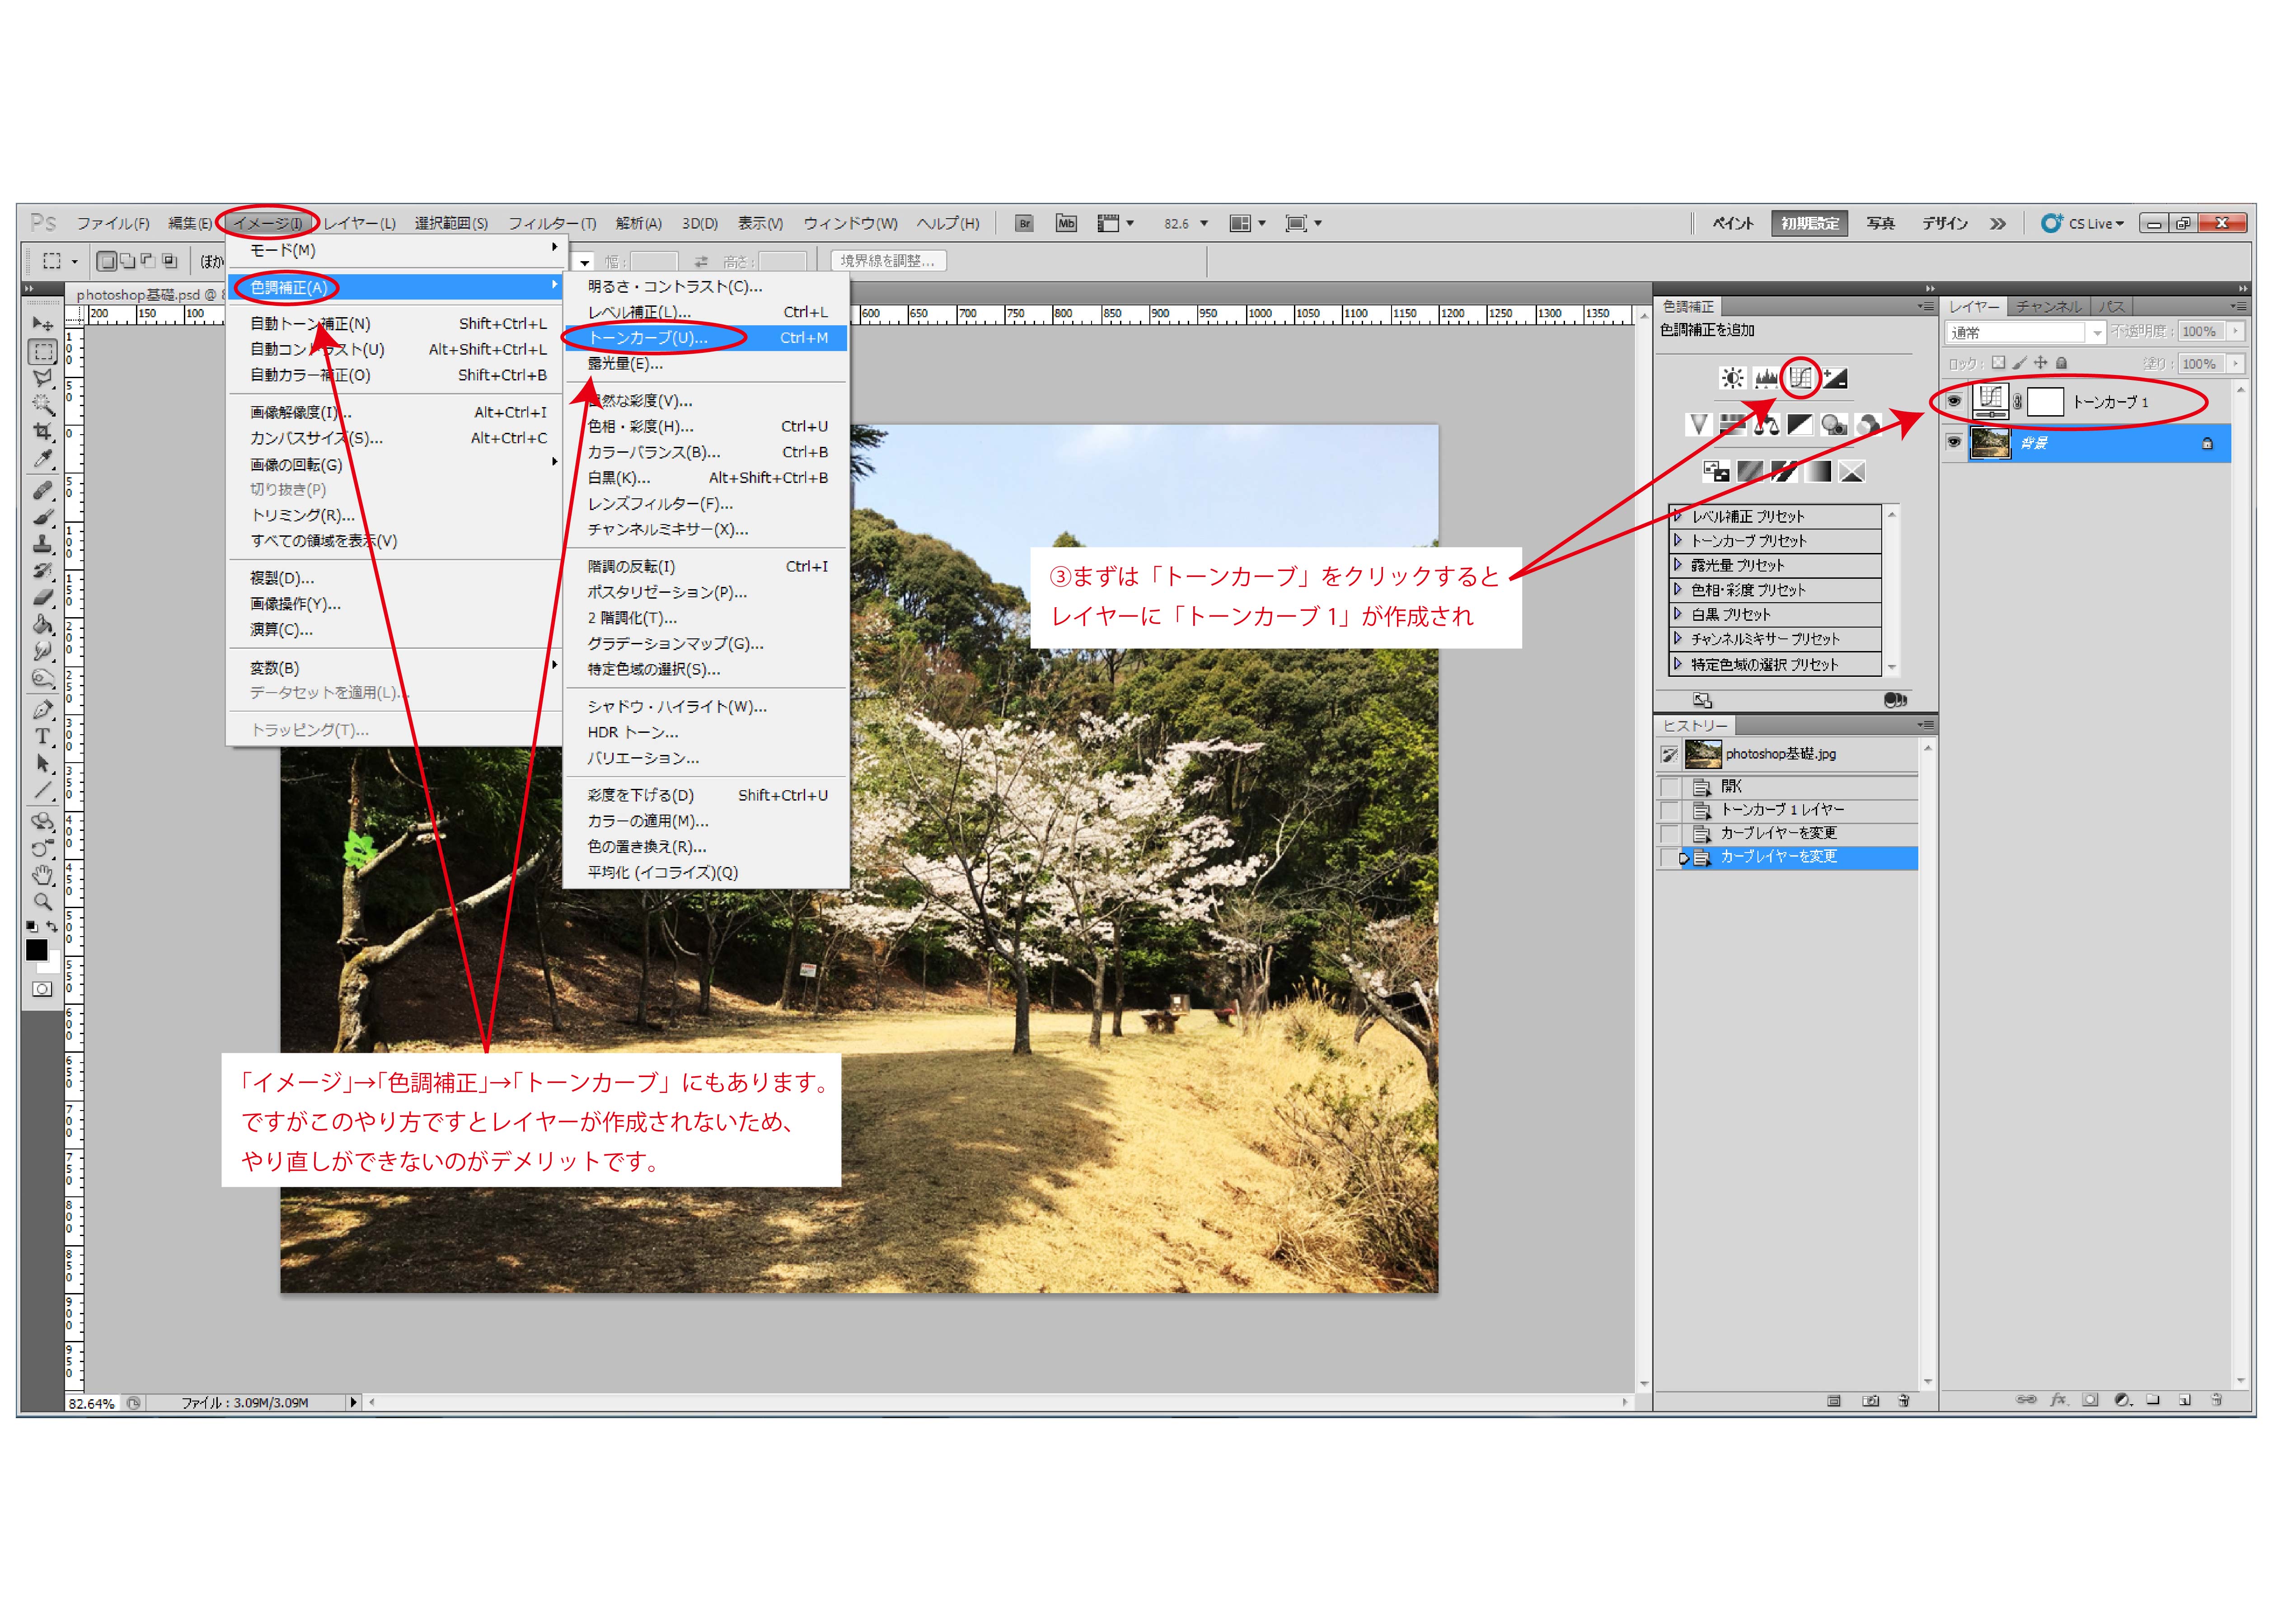Switch to the チャンネル tab

click(x=2048, y=307)
